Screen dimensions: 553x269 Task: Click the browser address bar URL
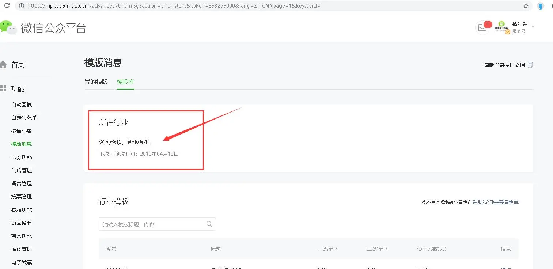[174, 6]
